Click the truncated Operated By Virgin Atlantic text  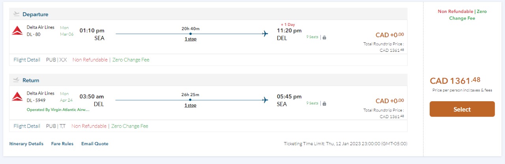(x=58, y=110)
